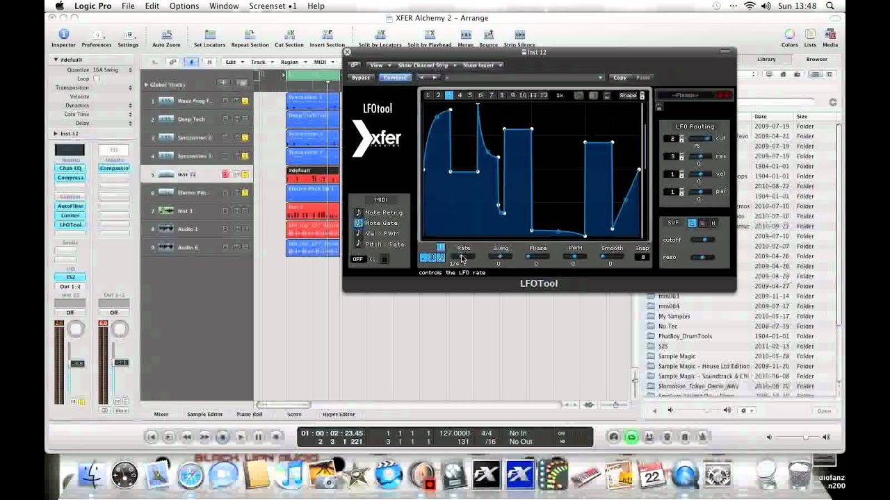Click the rewind transport button
The width and height of the screenshot is (890, 500).
click(186, 437)
